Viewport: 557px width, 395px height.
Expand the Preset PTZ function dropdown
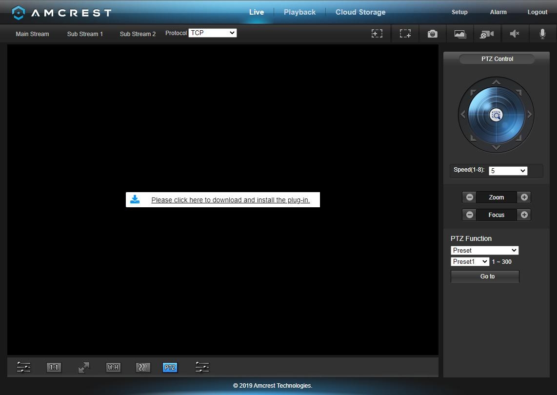tap(484, 250)
